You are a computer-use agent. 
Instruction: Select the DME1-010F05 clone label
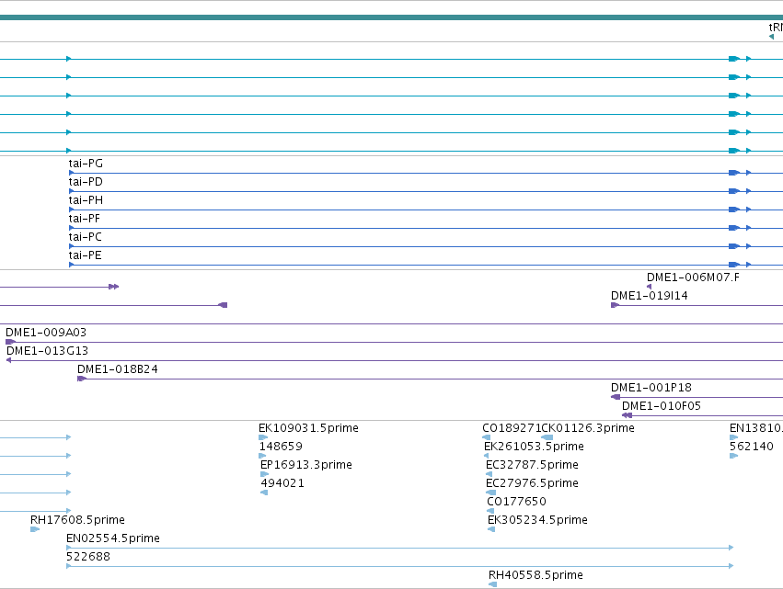tap(662, 406)
